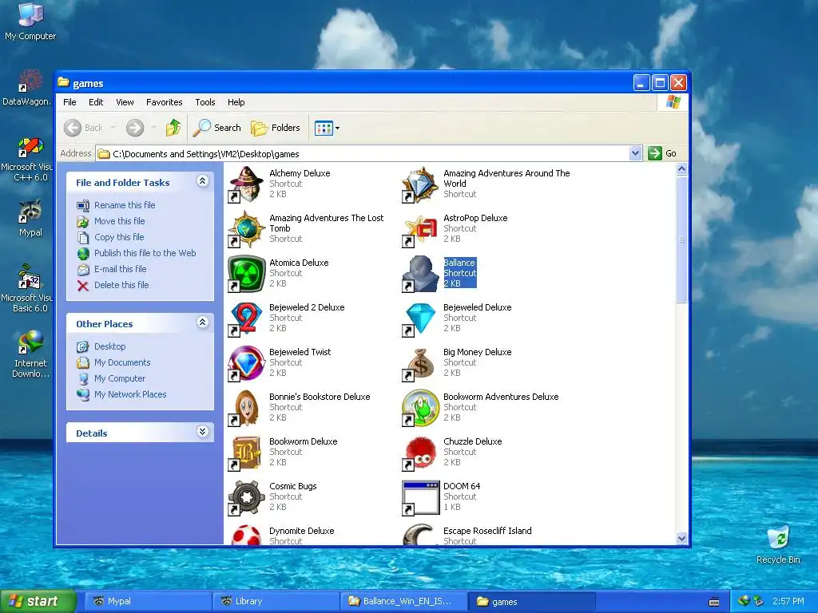
Task: Open the Views dropdown button
Action: click(327, 128)
